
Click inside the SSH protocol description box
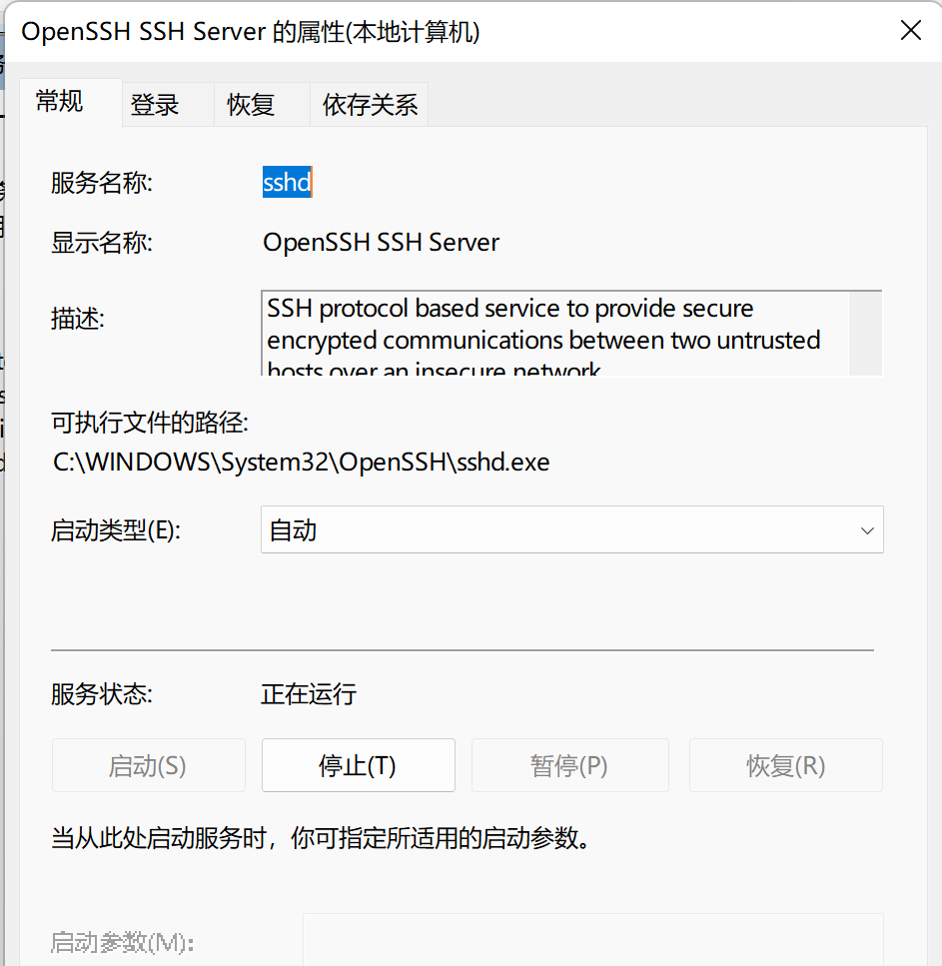point(554,334)
